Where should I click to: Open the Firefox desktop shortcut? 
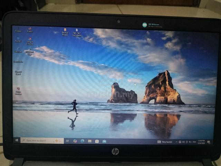coord(30,30)
